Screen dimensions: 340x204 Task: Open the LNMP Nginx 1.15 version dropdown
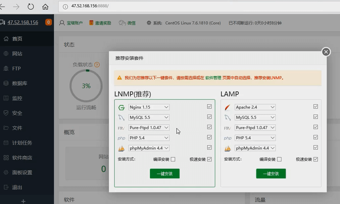(x=149, y=107)
